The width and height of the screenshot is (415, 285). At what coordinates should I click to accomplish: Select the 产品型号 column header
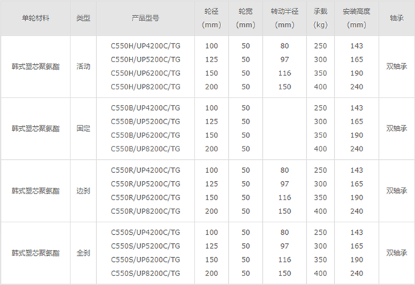[x=145, y=18]
